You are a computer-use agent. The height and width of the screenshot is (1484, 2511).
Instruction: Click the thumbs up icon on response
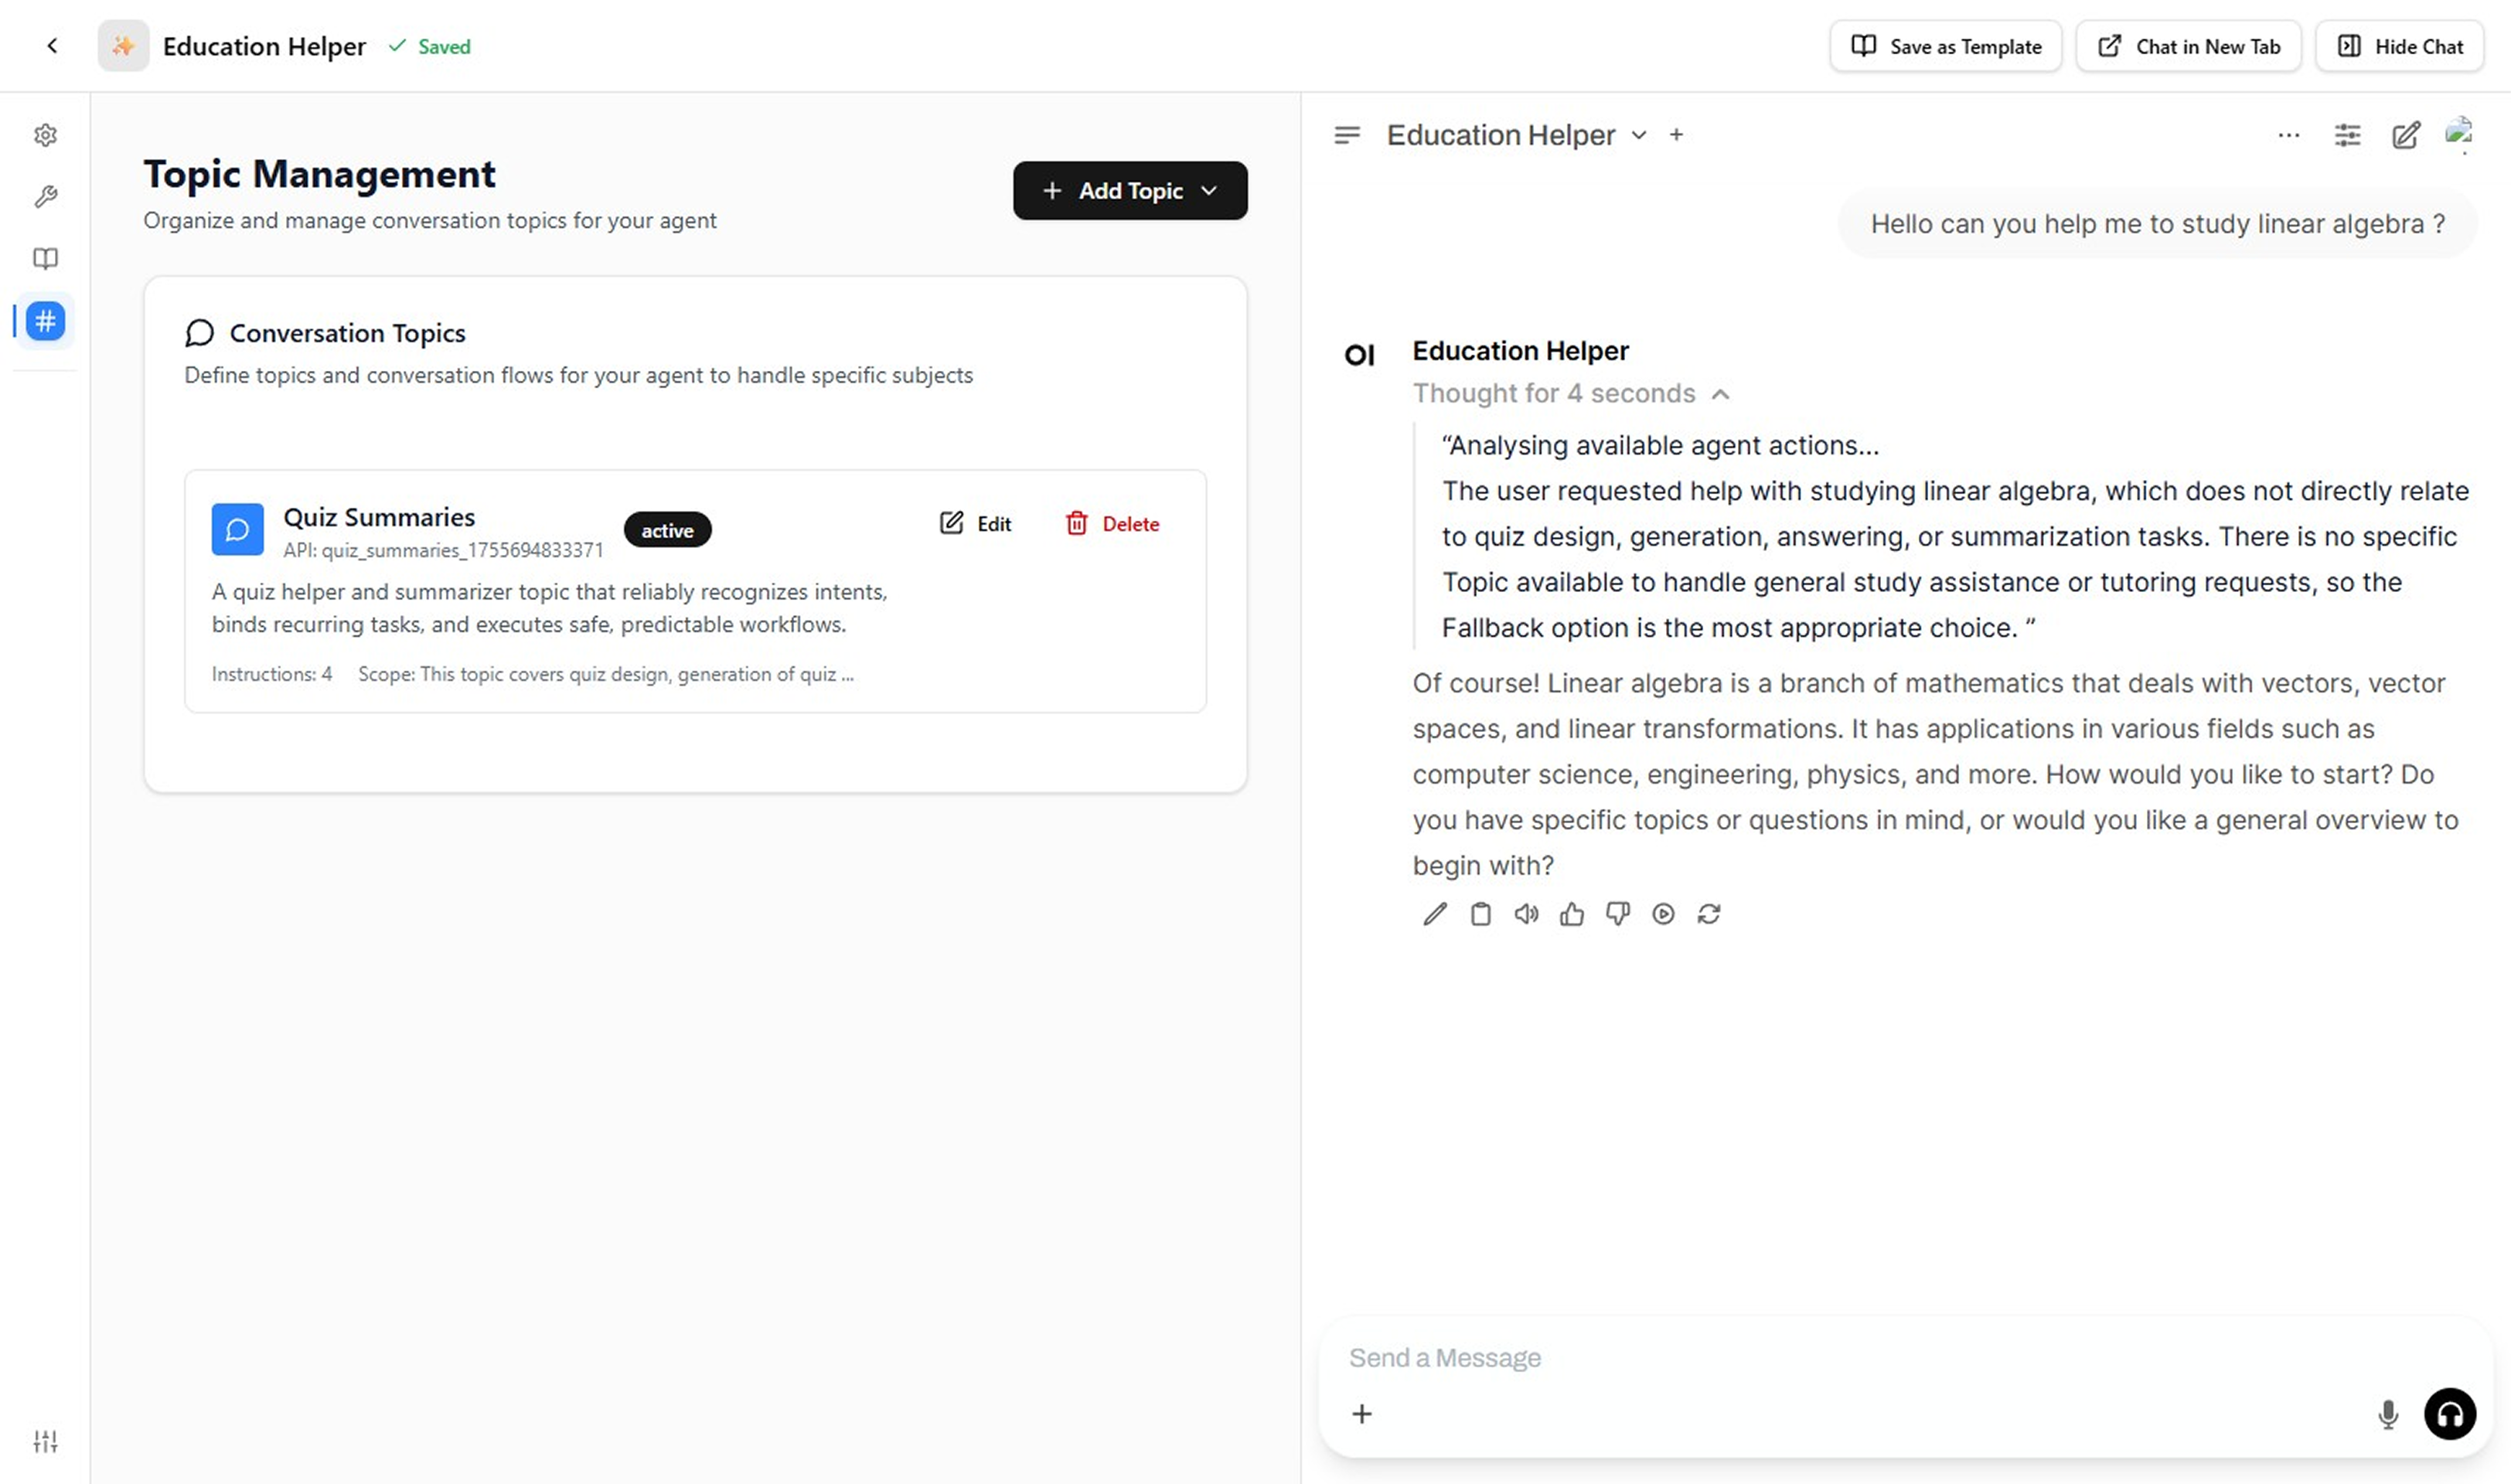1571,914
